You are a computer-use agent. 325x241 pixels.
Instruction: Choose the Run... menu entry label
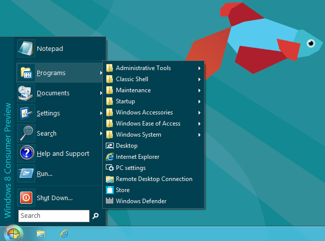44,174
